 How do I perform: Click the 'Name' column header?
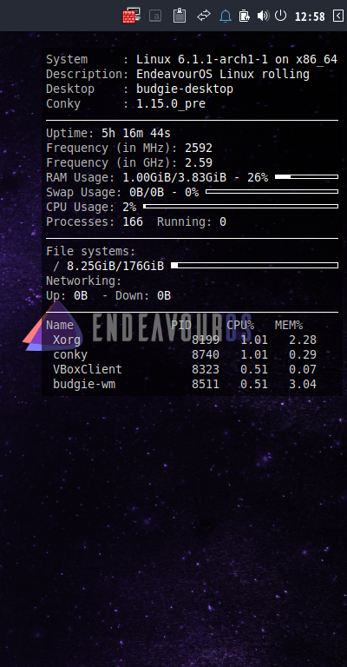(x=60, y=326)
